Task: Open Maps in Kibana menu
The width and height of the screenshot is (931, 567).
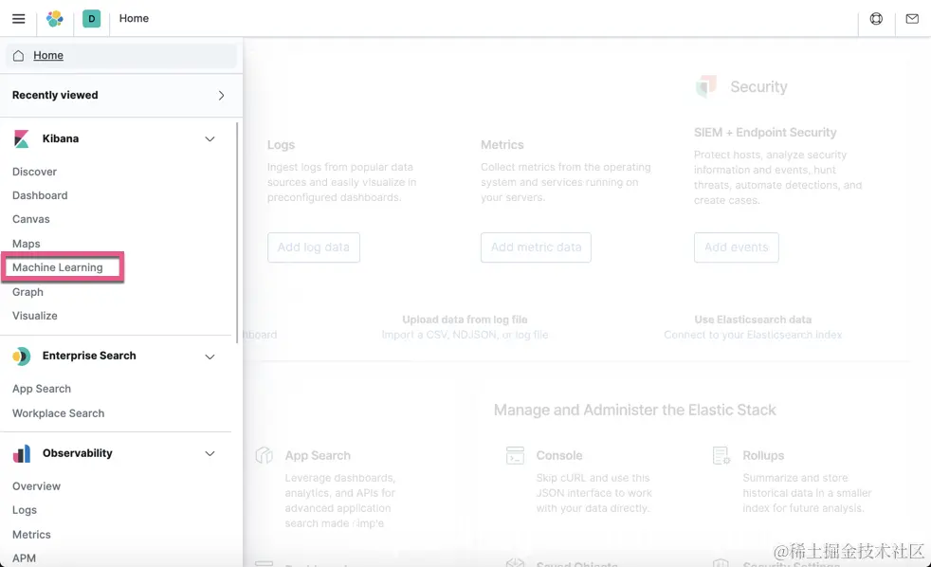Action: tap(27, 244)
